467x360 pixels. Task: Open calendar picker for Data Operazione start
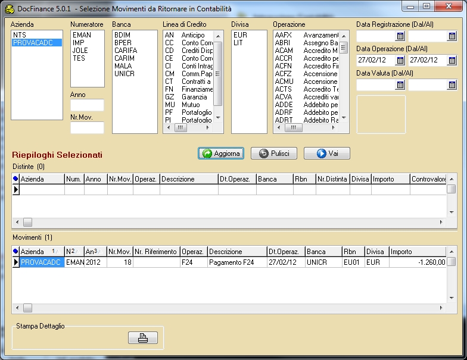pyautogui.click(x=400, y=61)
